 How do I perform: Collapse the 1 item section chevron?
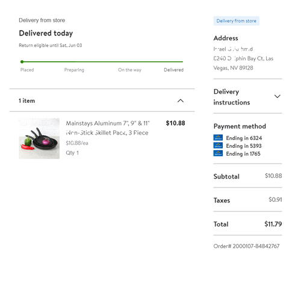tap(181, 100)
